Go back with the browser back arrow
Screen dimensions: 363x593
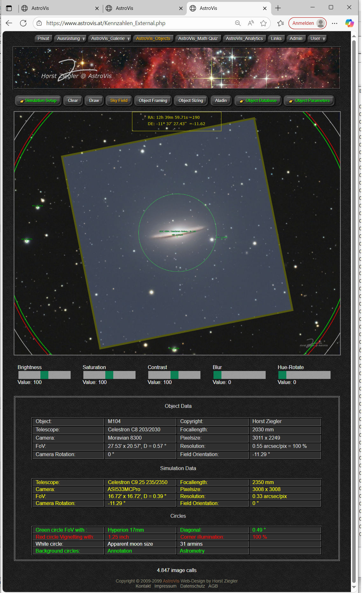tap(9, 23)
